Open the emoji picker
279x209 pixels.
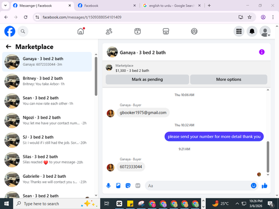[253, 186]
